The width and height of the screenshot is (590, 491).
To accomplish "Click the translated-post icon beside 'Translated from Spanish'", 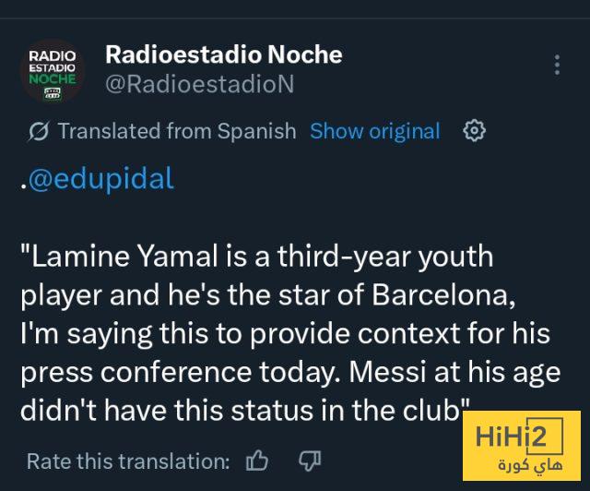I will click(39, 132).
